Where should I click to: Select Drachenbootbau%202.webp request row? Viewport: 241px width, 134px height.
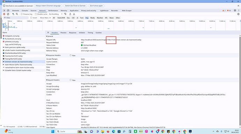pos(24,53)
